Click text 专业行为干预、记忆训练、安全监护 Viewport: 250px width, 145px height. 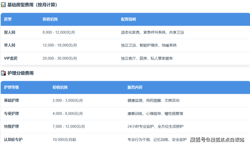coord(157,140)
